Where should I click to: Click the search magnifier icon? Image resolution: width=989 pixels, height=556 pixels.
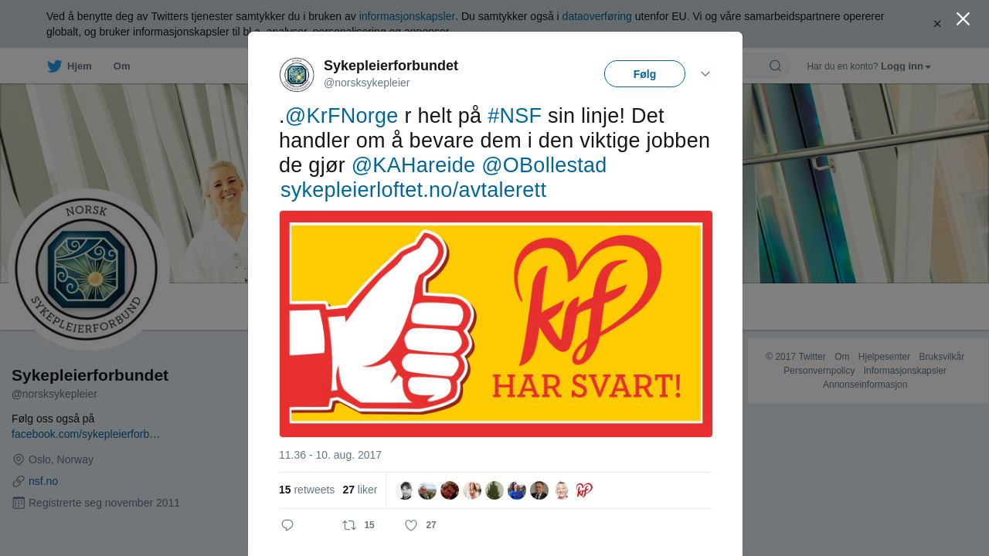click(775, 66)
